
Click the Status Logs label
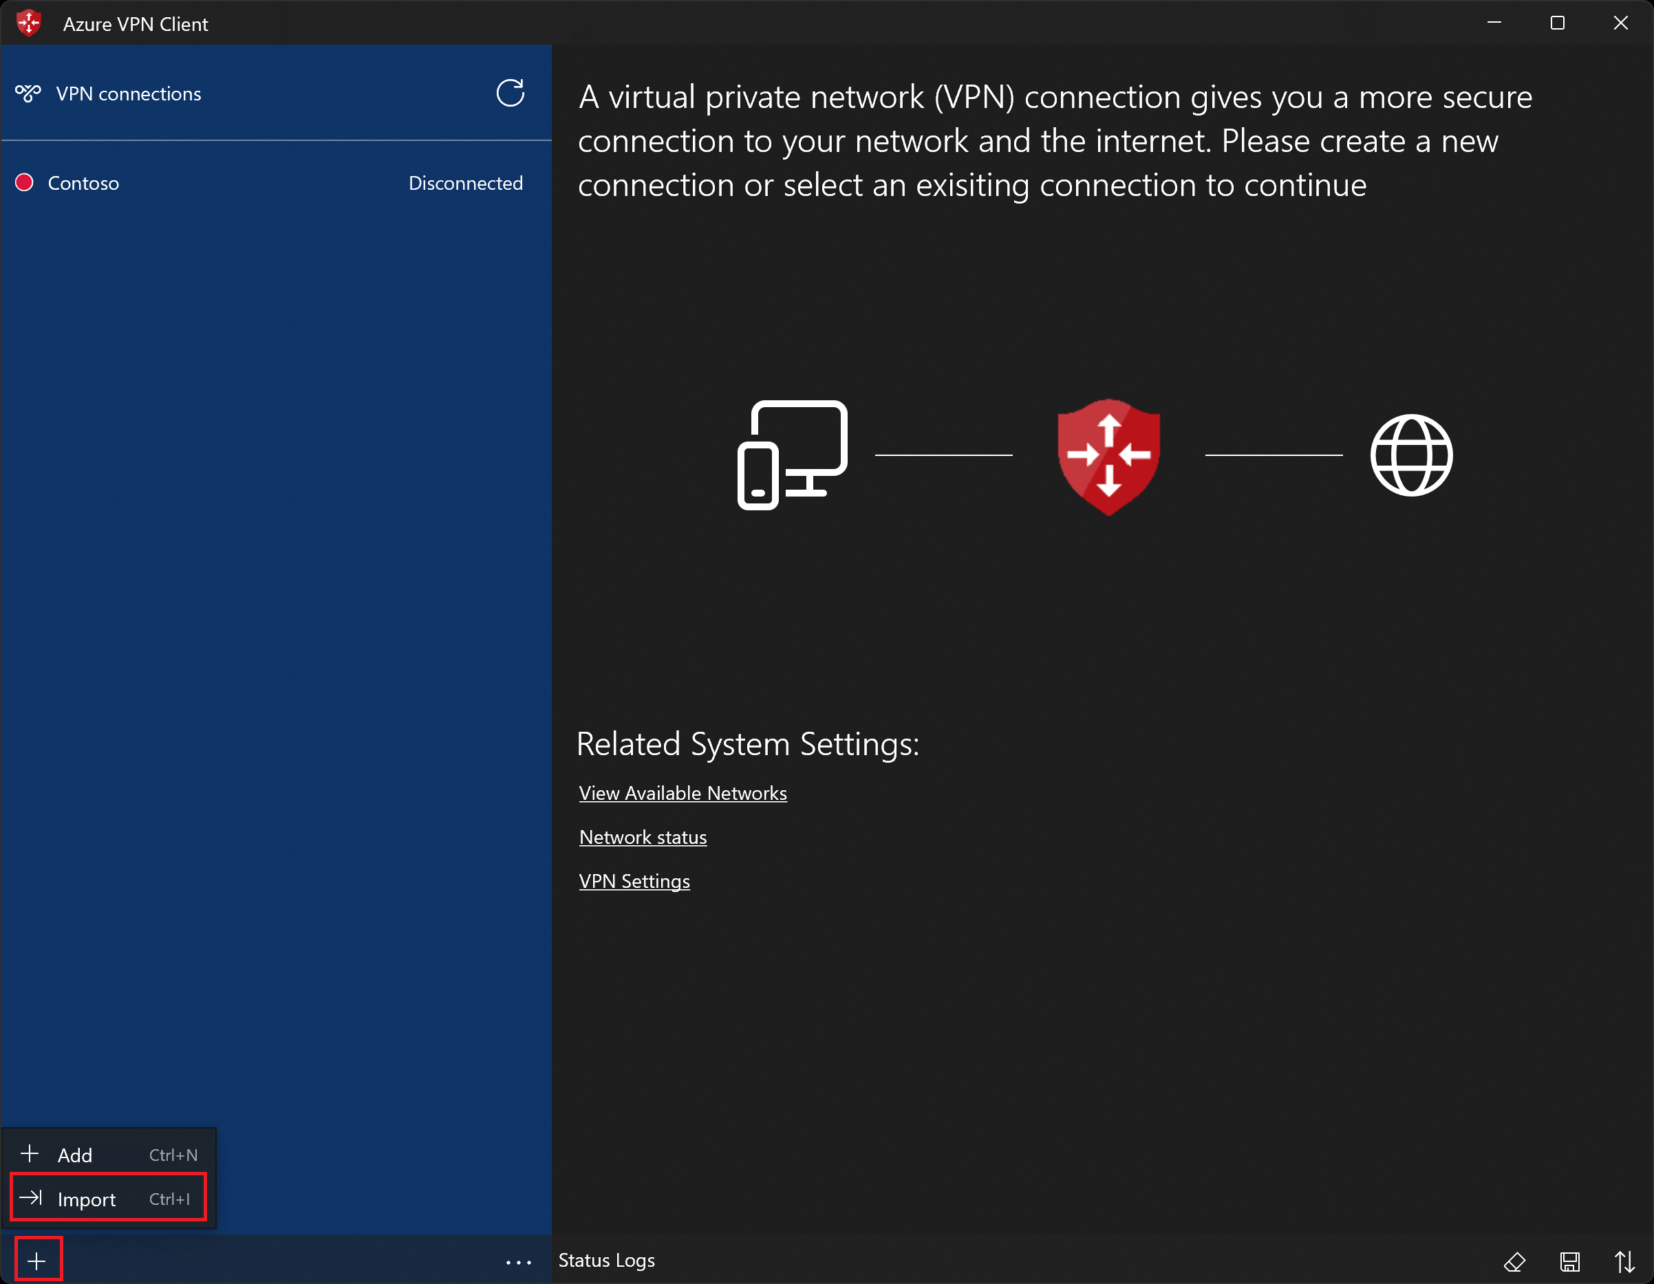coord(607,1261)
